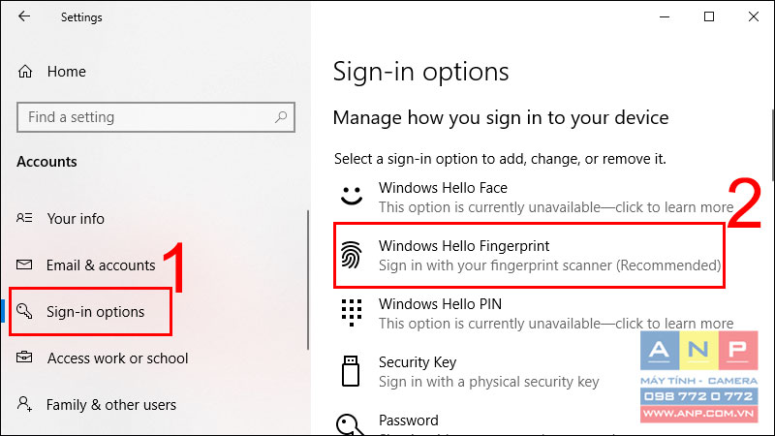Viewport: 775px width, 436px height.
Task: Click the Security Key USB icon
Action: 351,371
